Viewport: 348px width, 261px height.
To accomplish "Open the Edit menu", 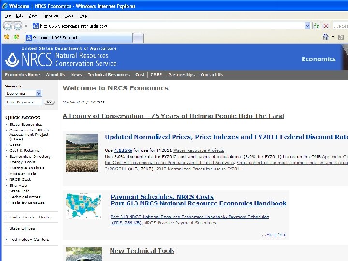I will (19, 15).
